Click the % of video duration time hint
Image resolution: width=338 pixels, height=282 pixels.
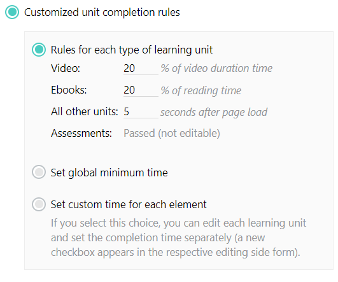click(216, 68)
